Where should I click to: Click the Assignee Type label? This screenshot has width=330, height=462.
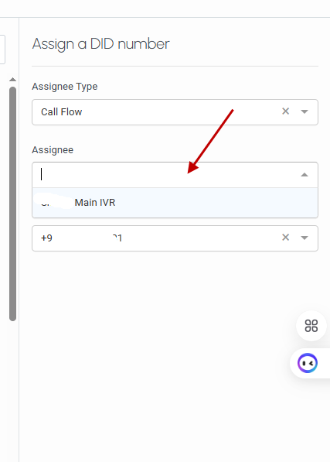click(x=65, y=87)
